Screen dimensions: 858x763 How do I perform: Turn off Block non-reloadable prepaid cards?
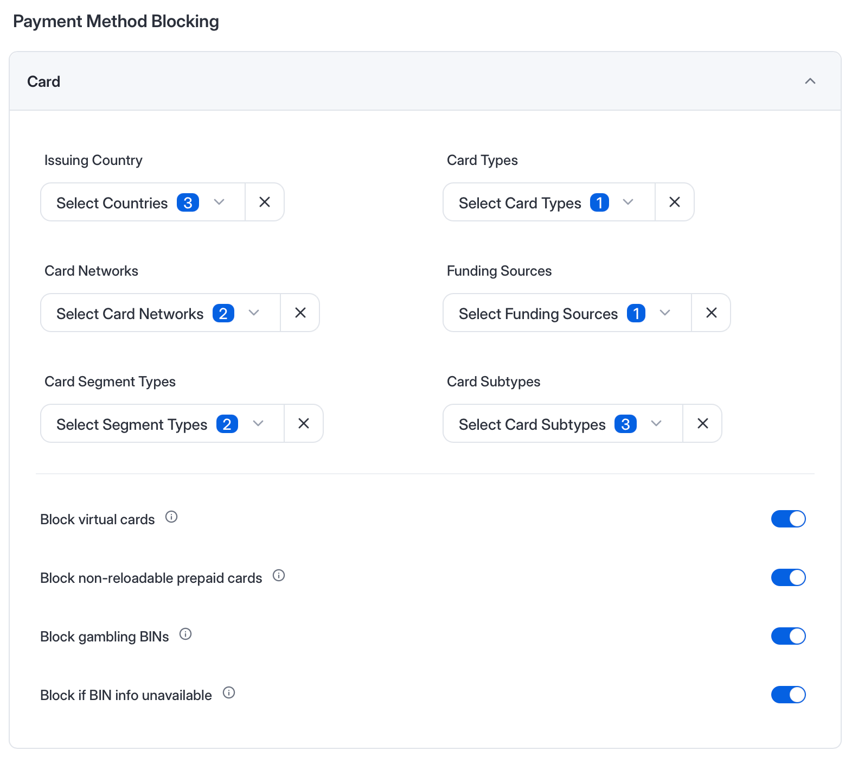(789, 577)
